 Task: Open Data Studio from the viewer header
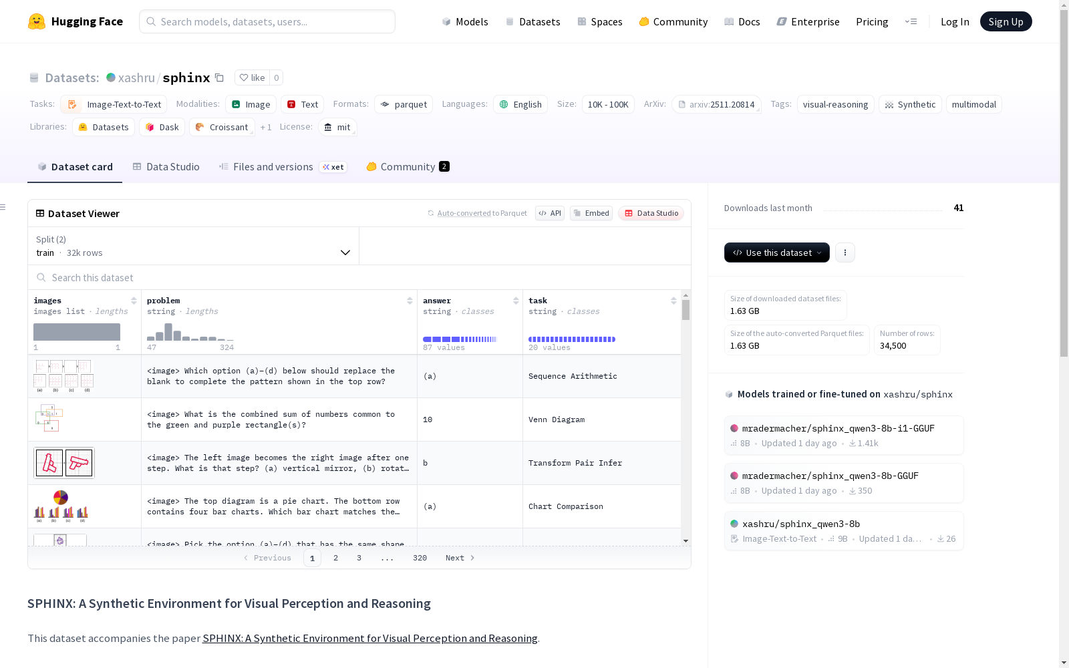click(651, 213)
